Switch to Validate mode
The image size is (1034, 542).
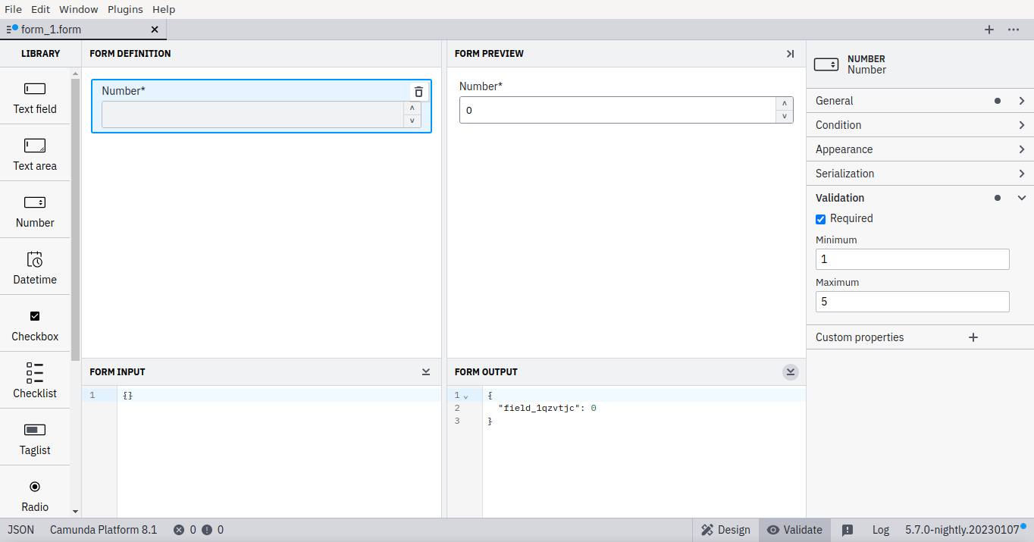pos(794,529)
